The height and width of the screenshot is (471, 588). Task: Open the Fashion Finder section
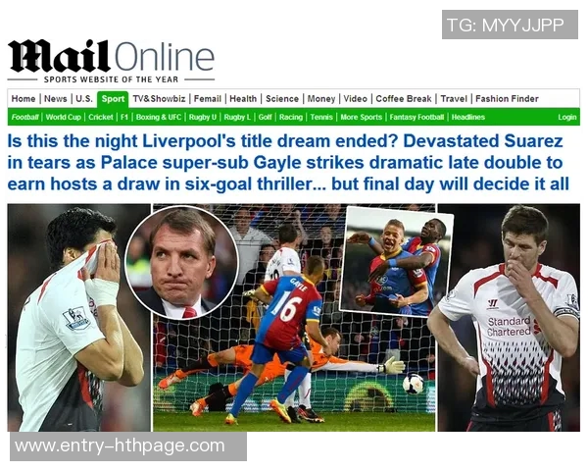point(507,99)
